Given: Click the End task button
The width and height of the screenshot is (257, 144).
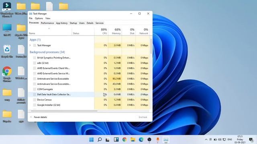Looking at the screenshot, I should coord(143,117).
